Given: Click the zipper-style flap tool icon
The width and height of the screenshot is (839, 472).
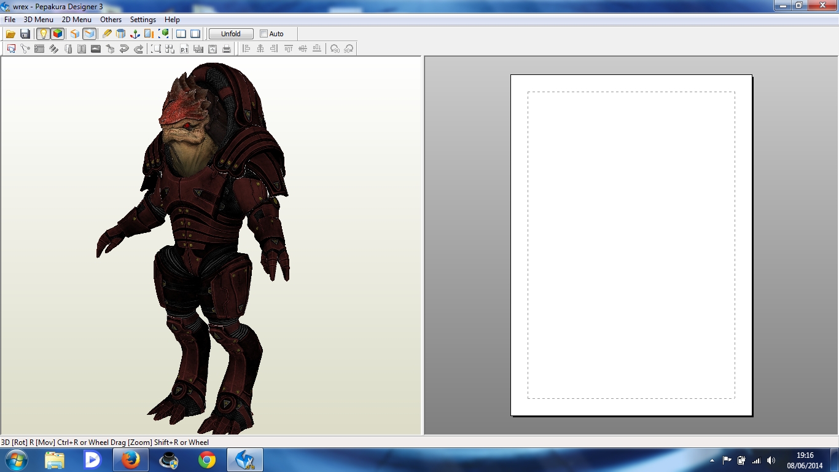Looking at the screenshot, I should coord(39,49).
